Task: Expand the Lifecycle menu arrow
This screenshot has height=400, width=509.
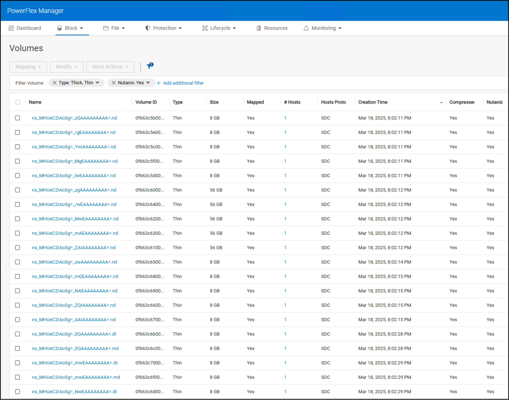Action: click(234, 28)
